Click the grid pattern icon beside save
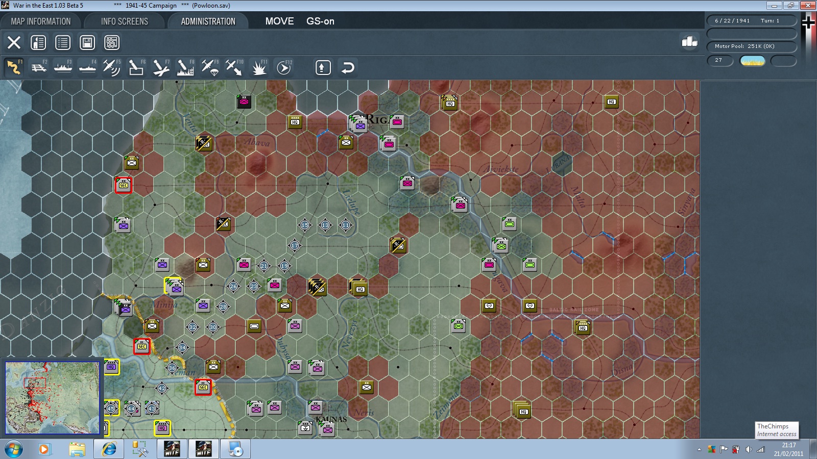 pos(112,42)
